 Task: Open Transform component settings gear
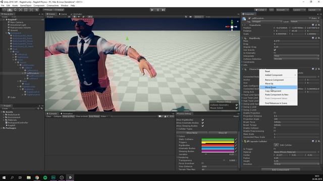[319, 25]
